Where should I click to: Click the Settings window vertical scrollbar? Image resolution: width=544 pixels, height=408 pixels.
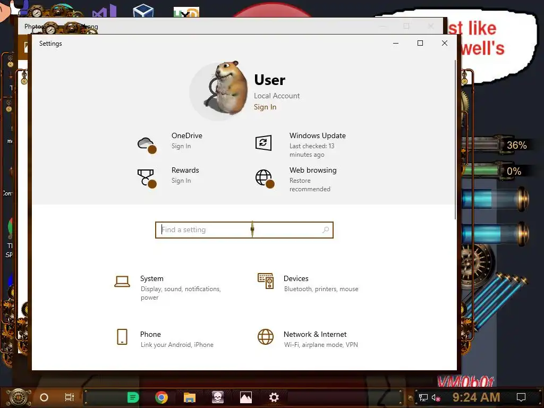pos(455,140)
